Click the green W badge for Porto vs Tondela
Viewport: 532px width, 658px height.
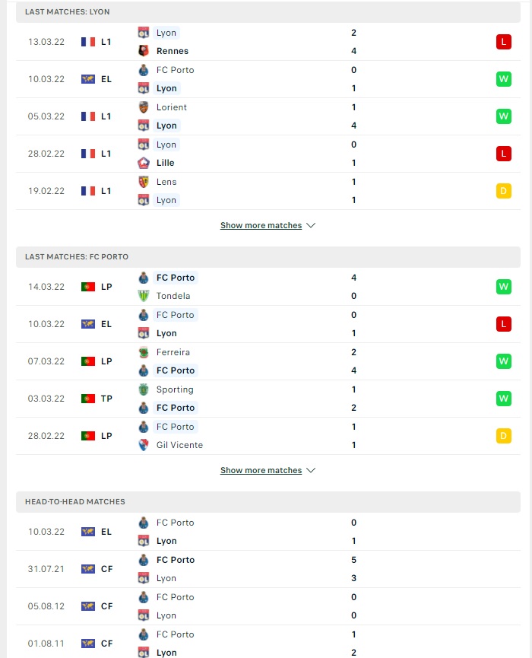503,287
